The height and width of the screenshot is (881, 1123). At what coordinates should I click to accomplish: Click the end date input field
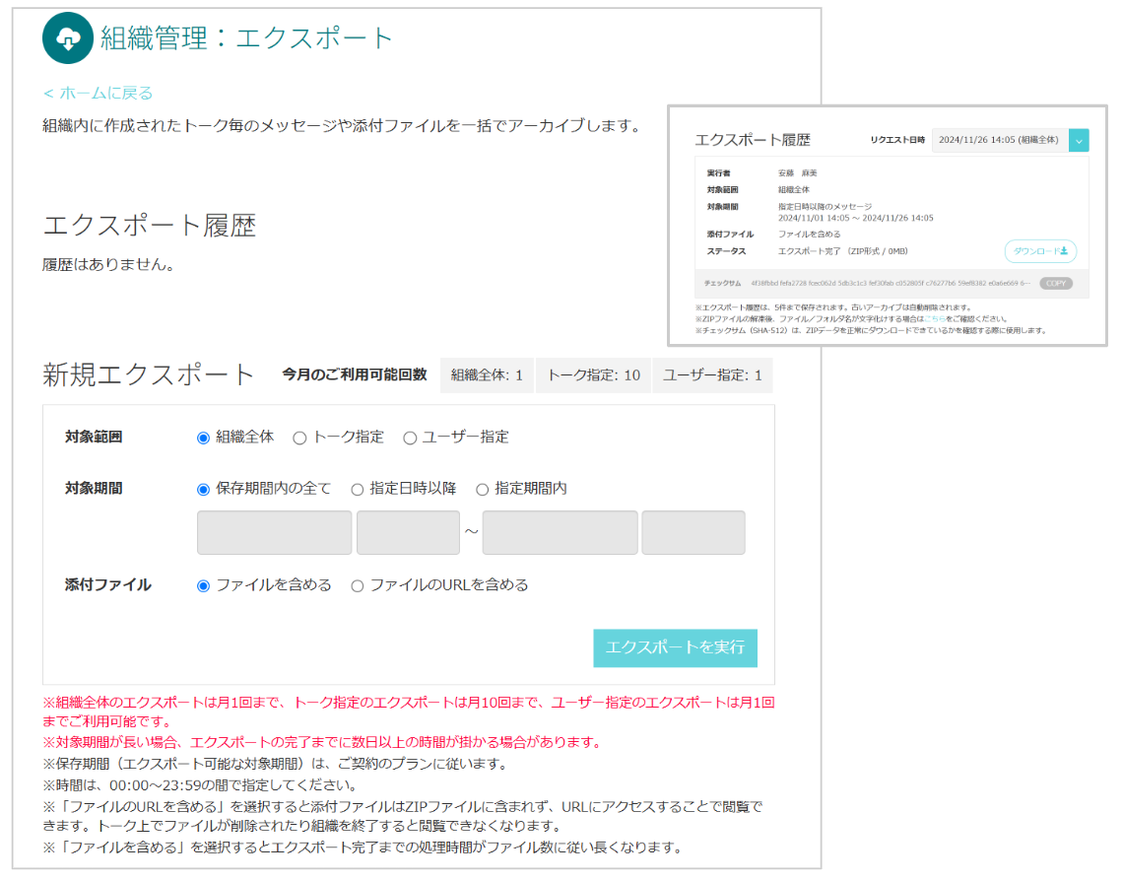[x=561, y=532]
